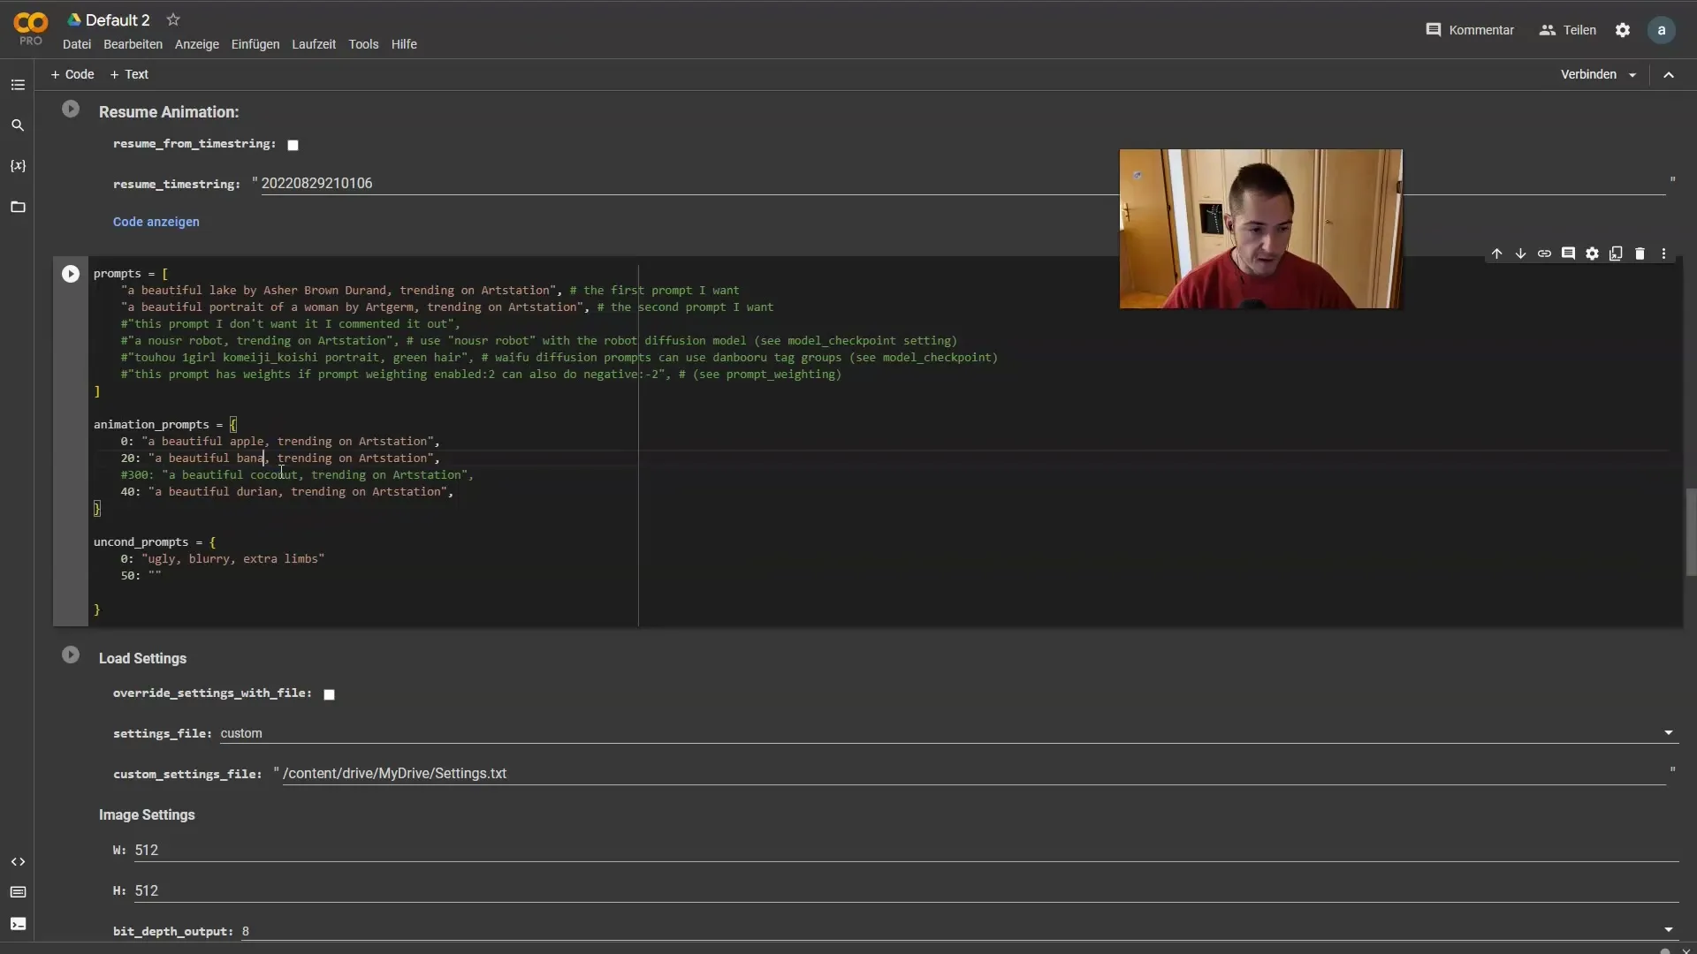Open the search and replace panel

coord(18,125)
